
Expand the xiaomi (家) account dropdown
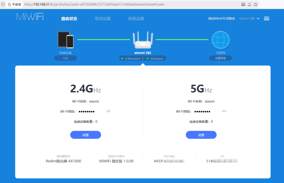point(249,18)
